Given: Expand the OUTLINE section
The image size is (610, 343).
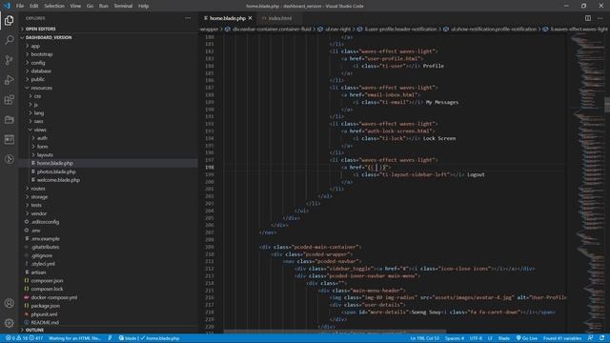Looking at the screenshot, I should coord(34,331).
